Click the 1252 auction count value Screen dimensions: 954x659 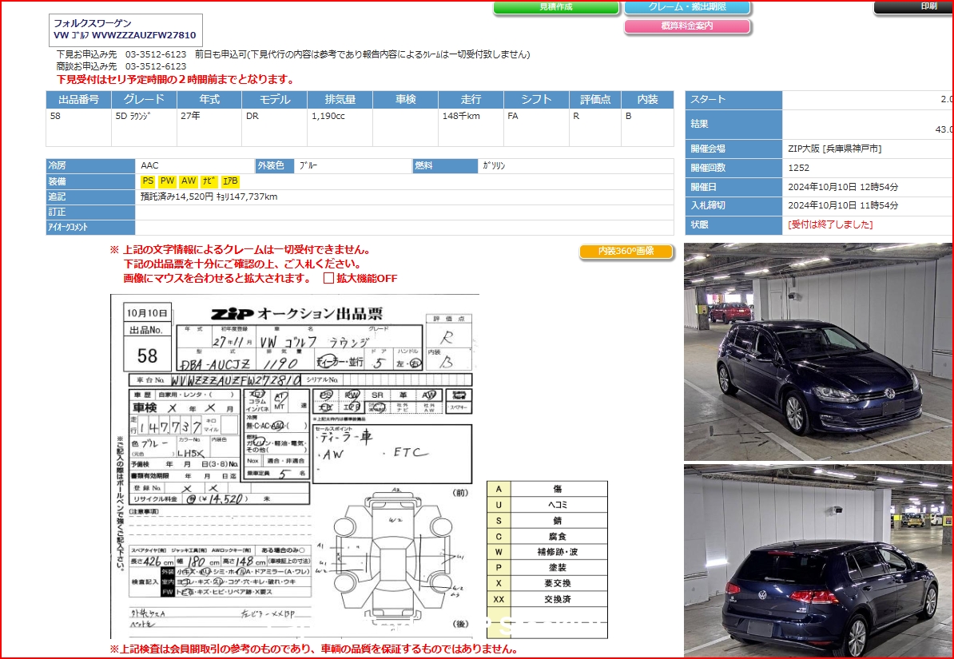pyautogui.click(x=798, y=168)
